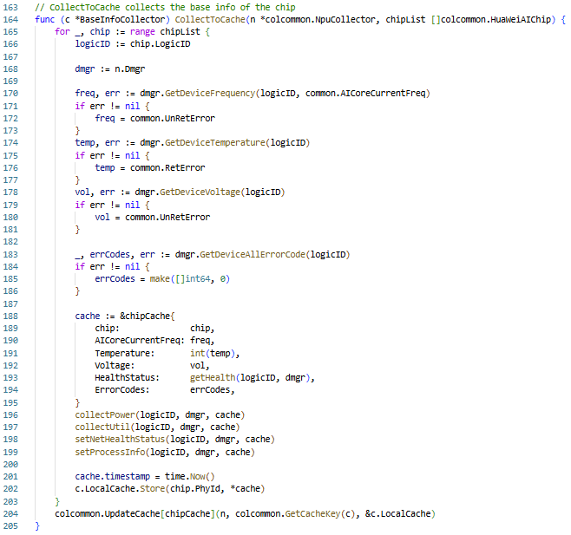Click the 'Store' method on line 202
571x535 pixels.
153,489
